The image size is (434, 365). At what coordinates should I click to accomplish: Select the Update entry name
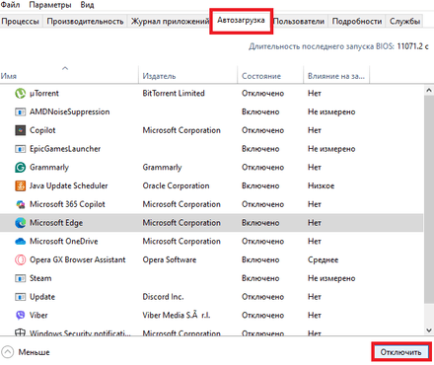point(42,297)
